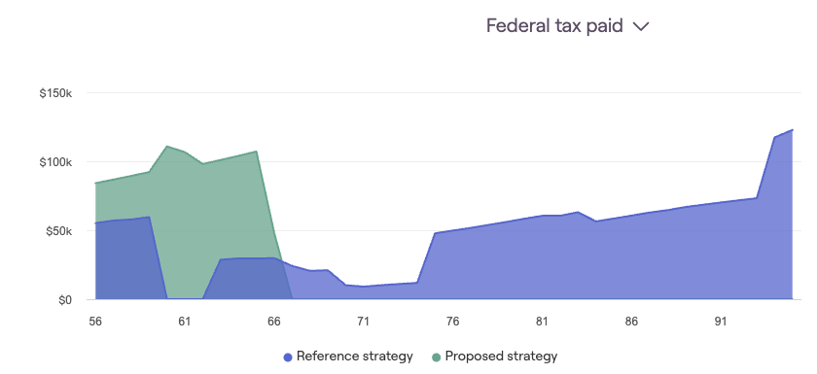Click the green Proposed strategy legend dot
This screenshot has width=817, height=374.
point(437,357)
